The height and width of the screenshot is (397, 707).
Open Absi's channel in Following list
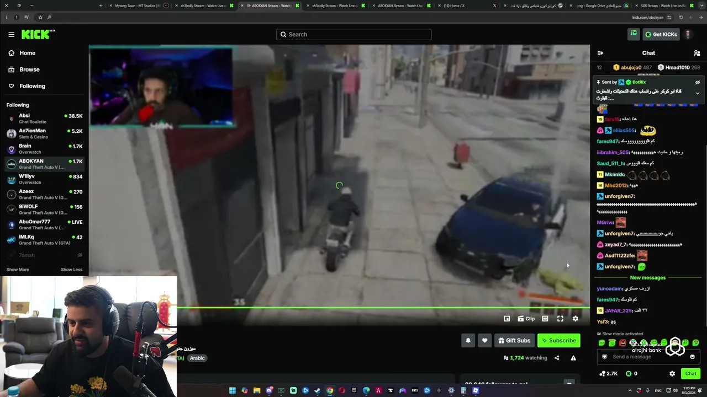point(44,119)
